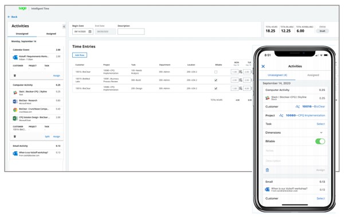The width and height of the screenshot is (345, 217).
Task: Split the Computer Activity group
Action: click(47, 136)
